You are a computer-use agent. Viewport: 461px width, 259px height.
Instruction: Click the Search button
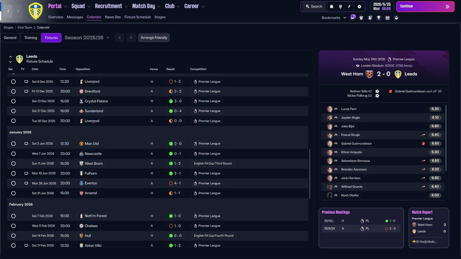click(x=314, y=6)
